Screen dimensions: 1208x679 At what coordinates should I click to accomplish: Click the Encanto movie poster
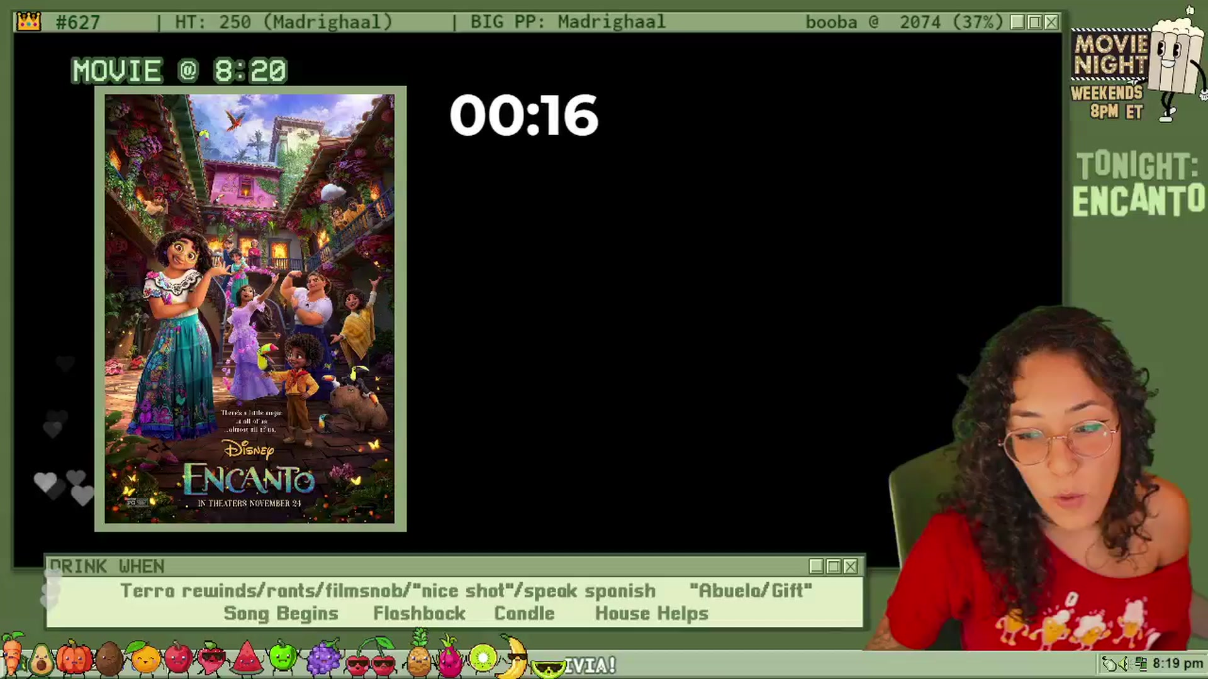click(250, 309)
